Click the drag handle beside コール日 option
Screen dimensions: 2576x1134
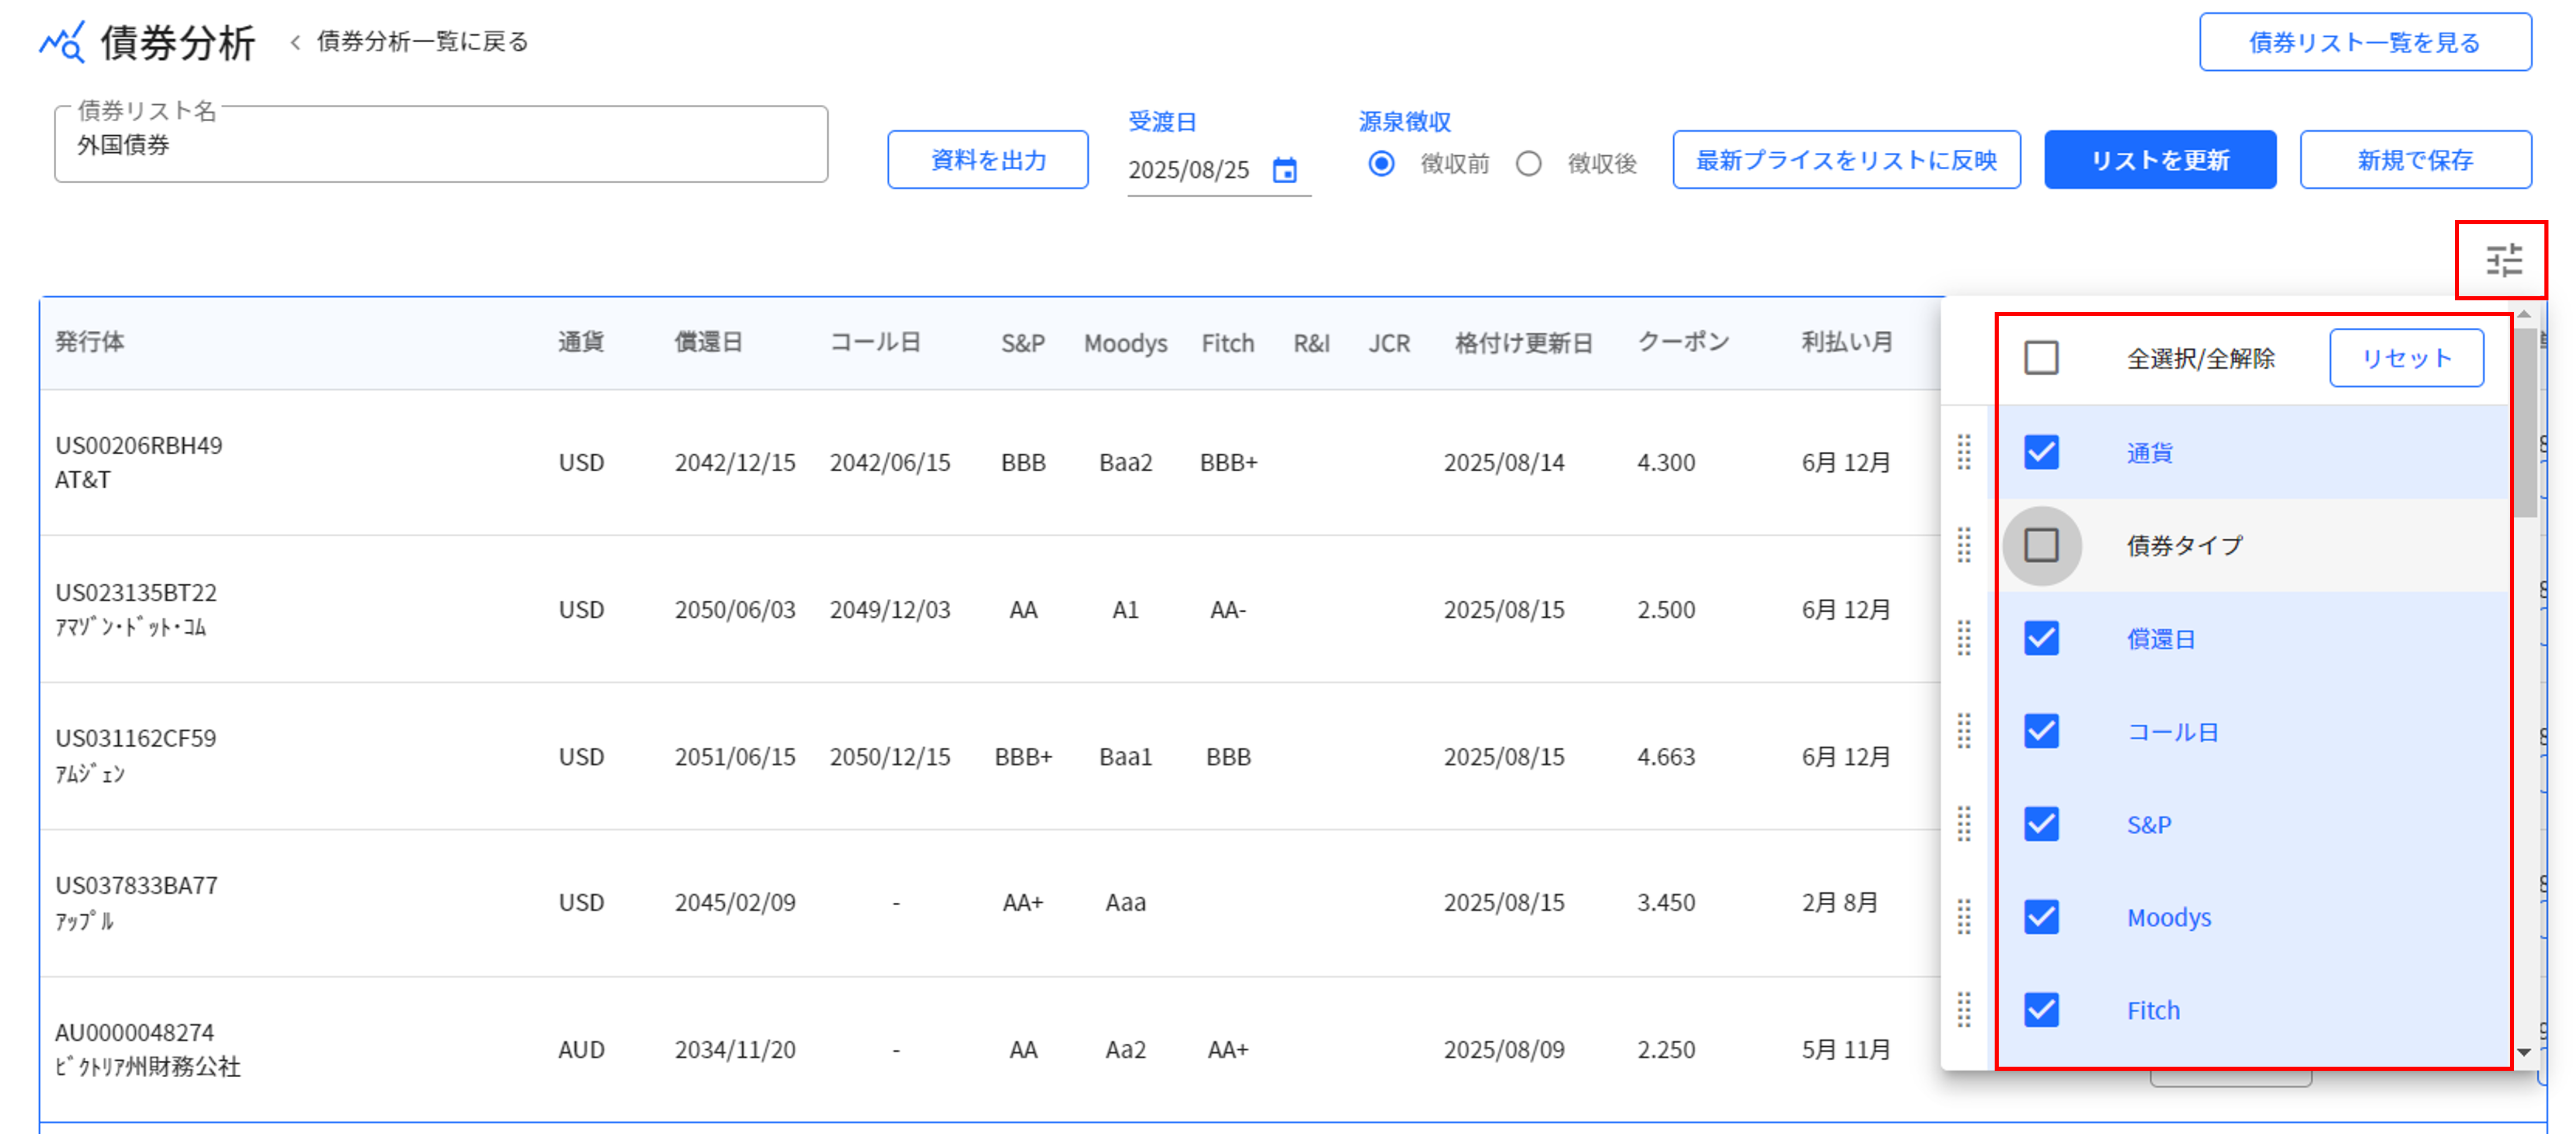coord(1964,731)
